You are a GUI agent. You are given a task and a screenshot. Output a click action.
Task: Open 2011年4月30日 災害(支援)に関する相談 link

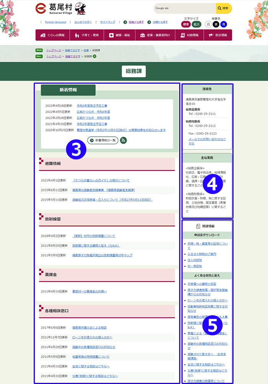pyautogui.click(x=95, y=376)
